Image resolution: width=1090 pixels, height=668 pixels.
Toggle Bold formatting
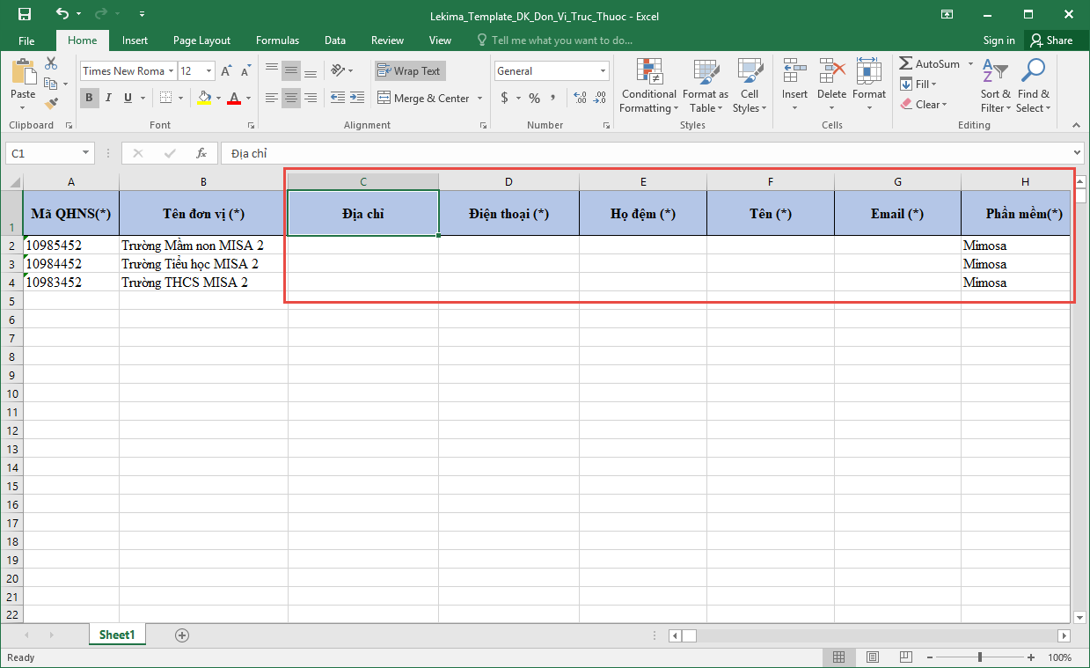pyautogui.click(x=89, y=98)
